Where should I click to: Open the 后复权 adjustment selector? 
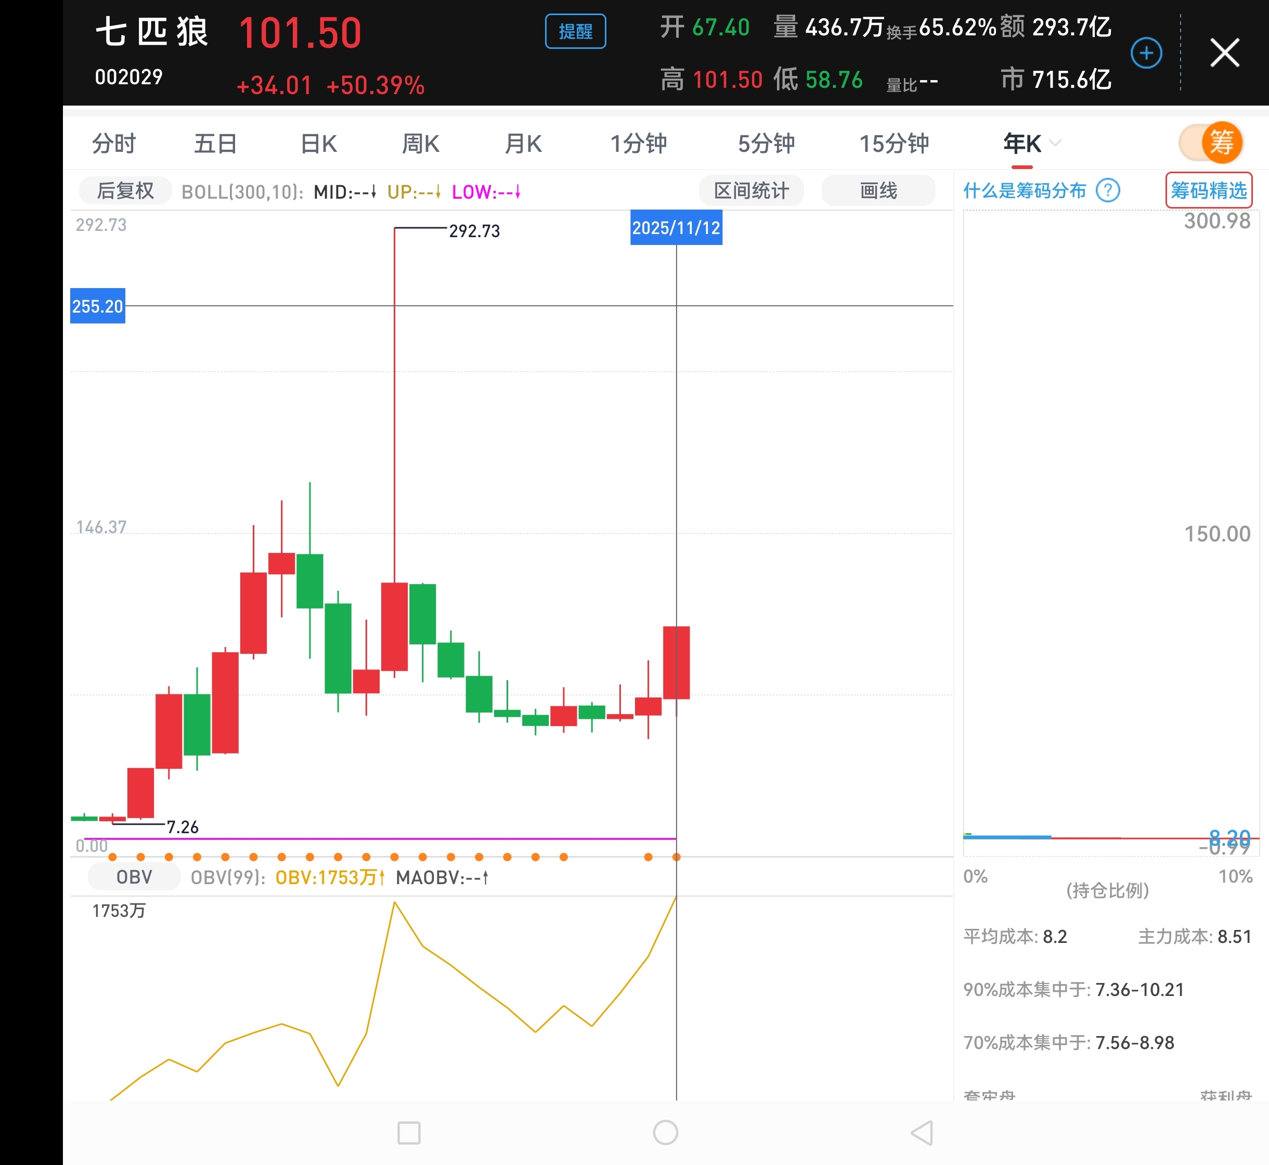click(x=125, y=190)
